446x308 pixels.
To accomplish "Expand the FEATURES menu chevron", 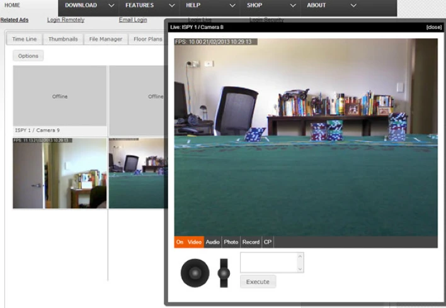I will pyautogui.click(x=171, y=6).
